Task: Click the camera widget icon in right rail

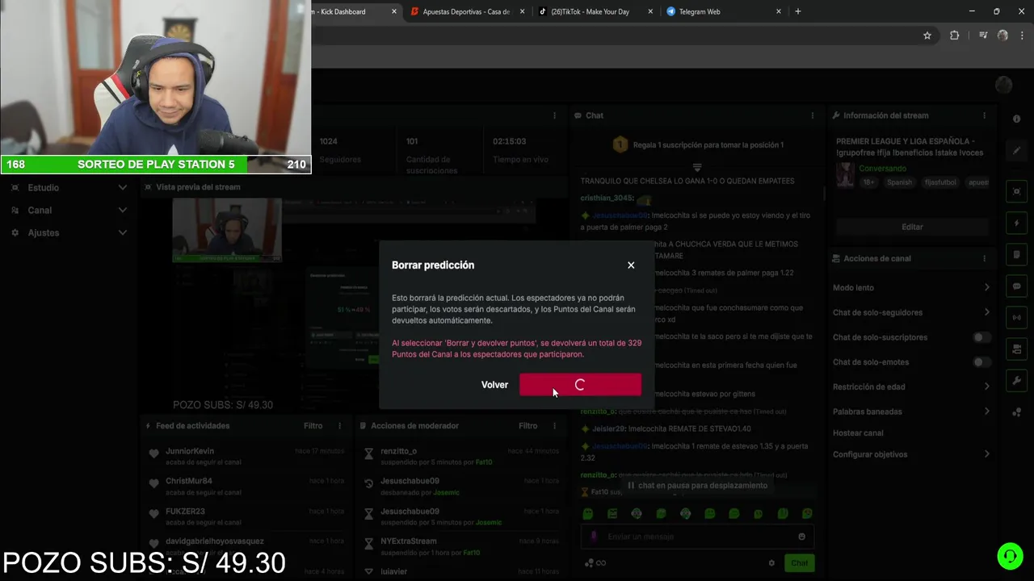Action: (1017, 349)
